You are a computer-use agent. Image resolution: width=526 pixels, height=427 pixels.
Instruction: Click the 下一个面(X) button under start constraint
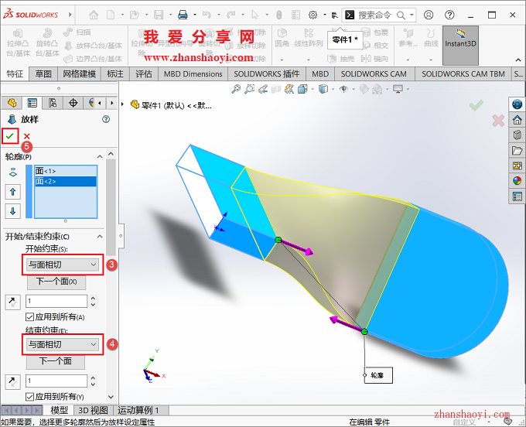point(56,282)
